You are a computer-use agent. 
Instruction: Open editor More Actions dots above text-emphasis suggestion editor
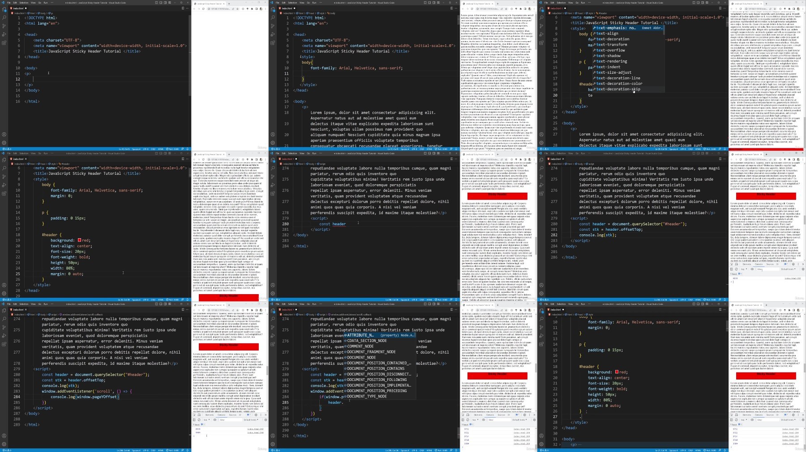coord(725,8)
